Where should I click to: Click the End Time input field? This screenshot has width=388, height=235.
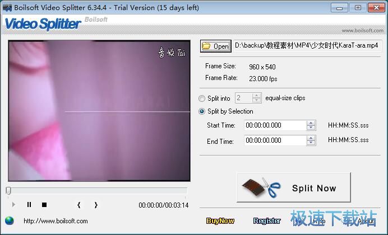(275, 140)
